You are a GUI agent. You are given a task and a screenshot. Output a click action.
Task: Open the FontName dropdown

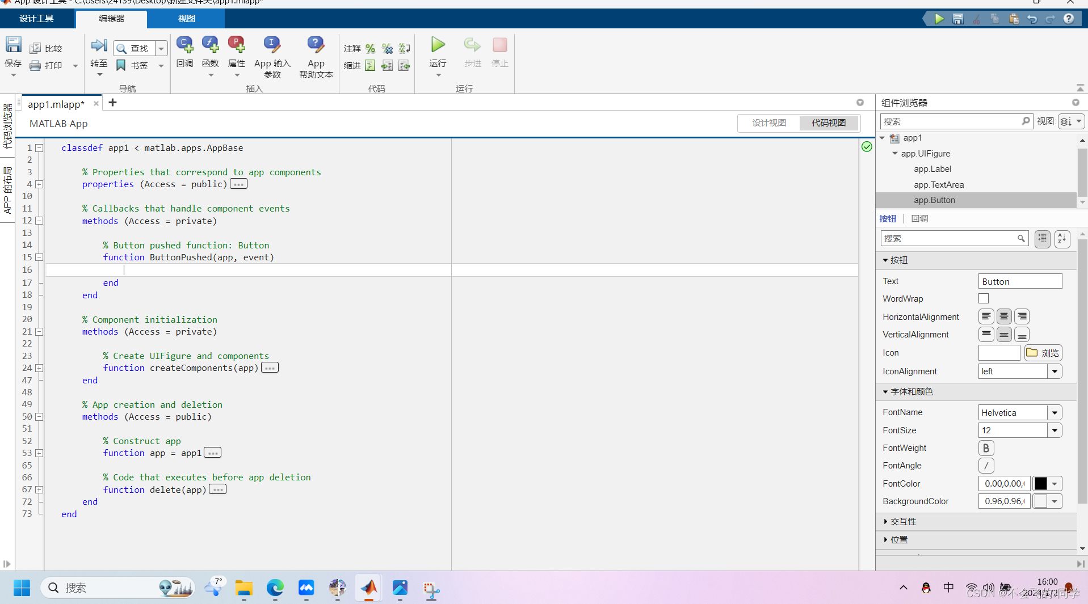pyautogui.click(x=1055, y=413)
